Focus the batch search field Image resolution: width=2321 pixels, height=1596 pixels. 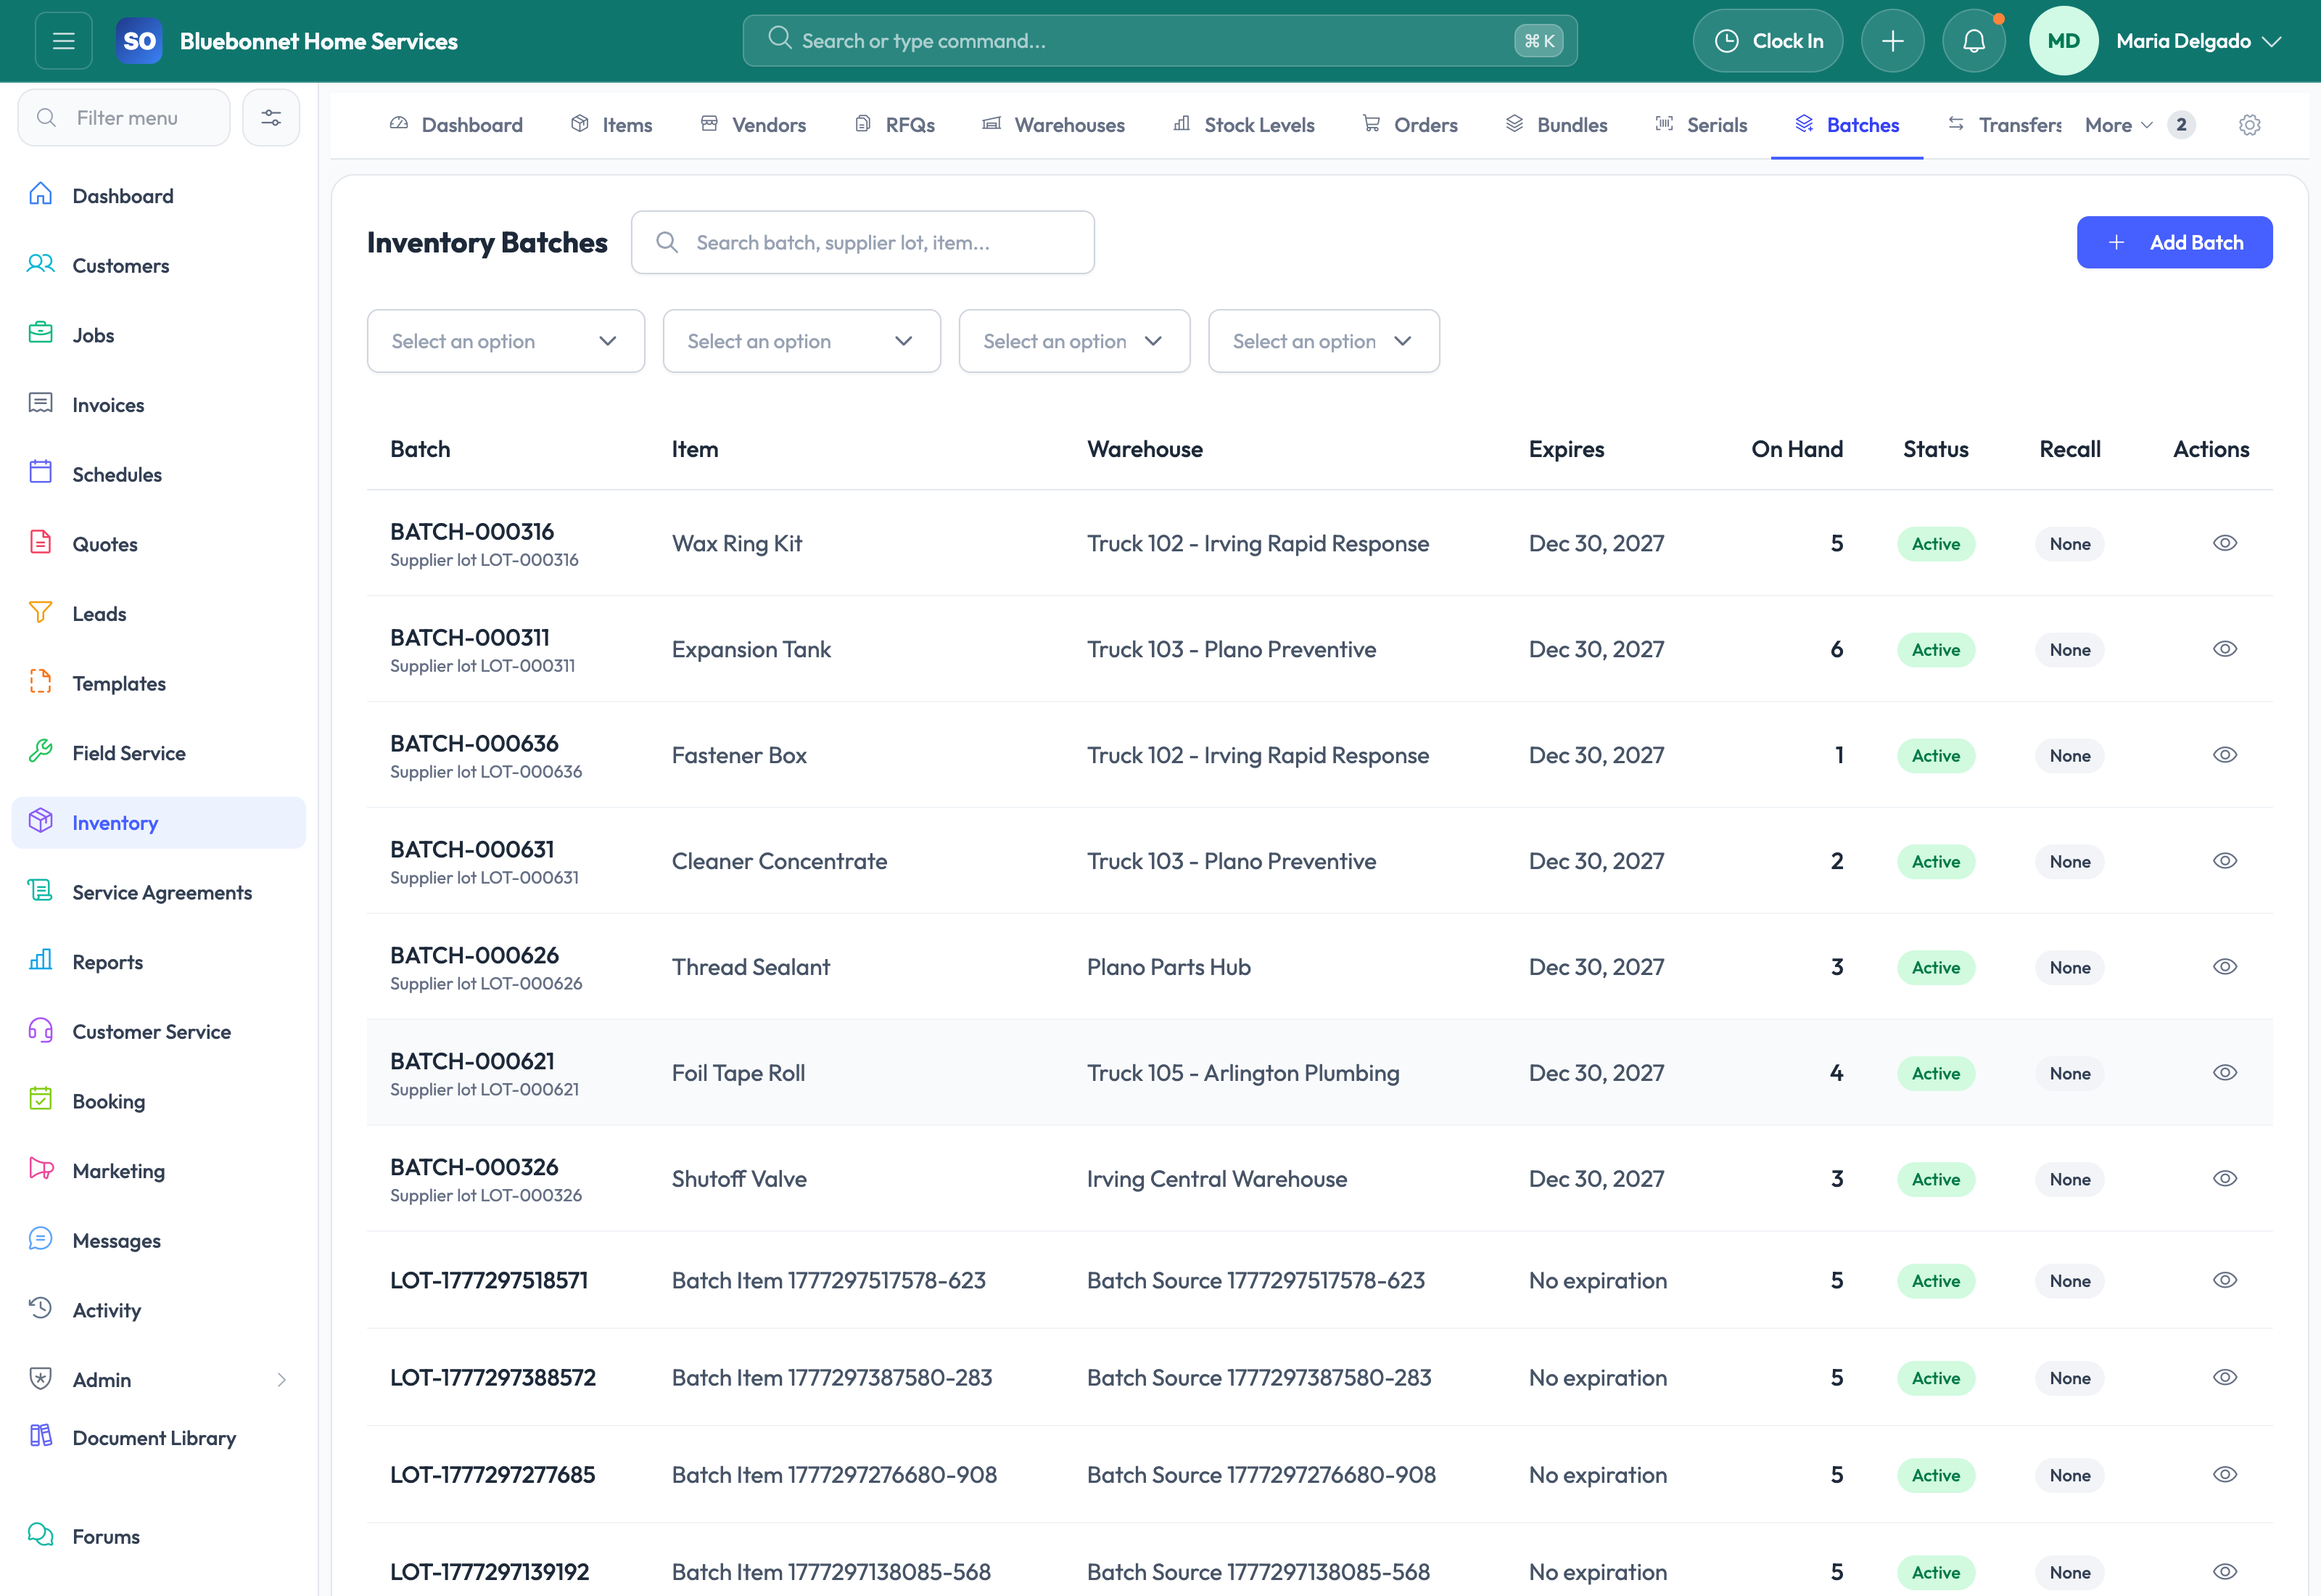tap(862, 242)
